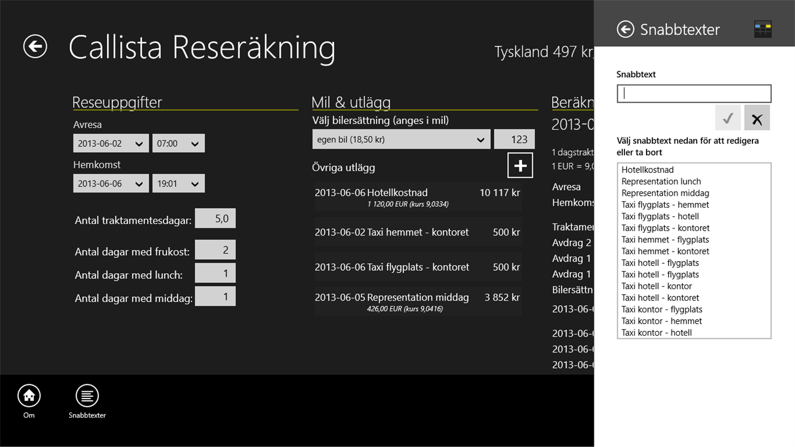Click the Mil & utlägg section heading
Screen dimensions: 795x447
pos(351,102)
